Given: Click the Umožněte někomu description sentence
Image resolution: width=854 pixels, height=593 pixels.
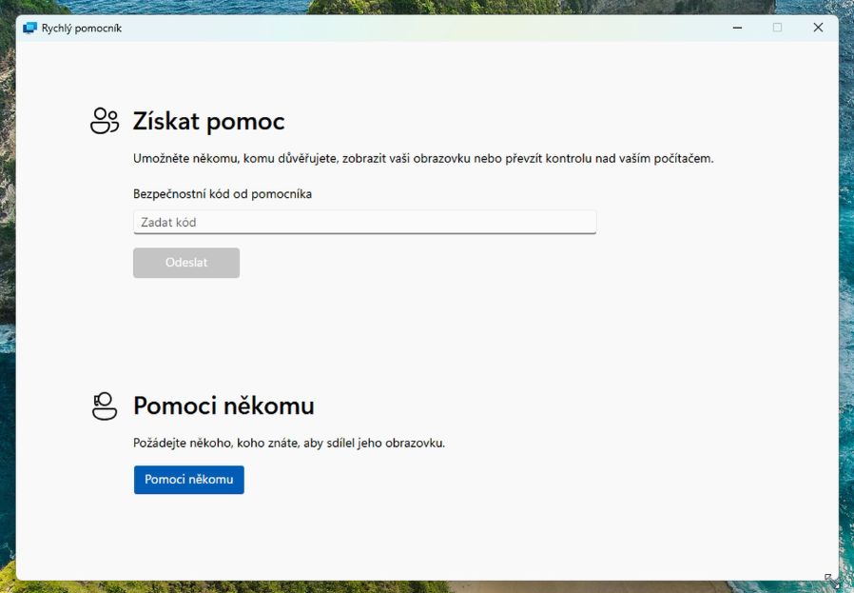Looking at the screenshot, I should (x=423, y=159).
